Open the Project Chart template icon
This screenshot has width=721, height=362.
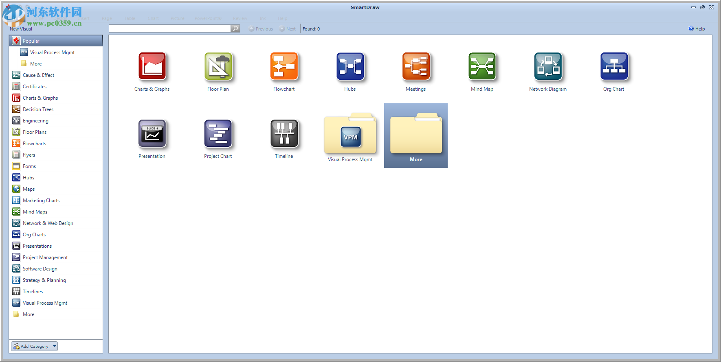pyautogui.click(x=218, y=133)
